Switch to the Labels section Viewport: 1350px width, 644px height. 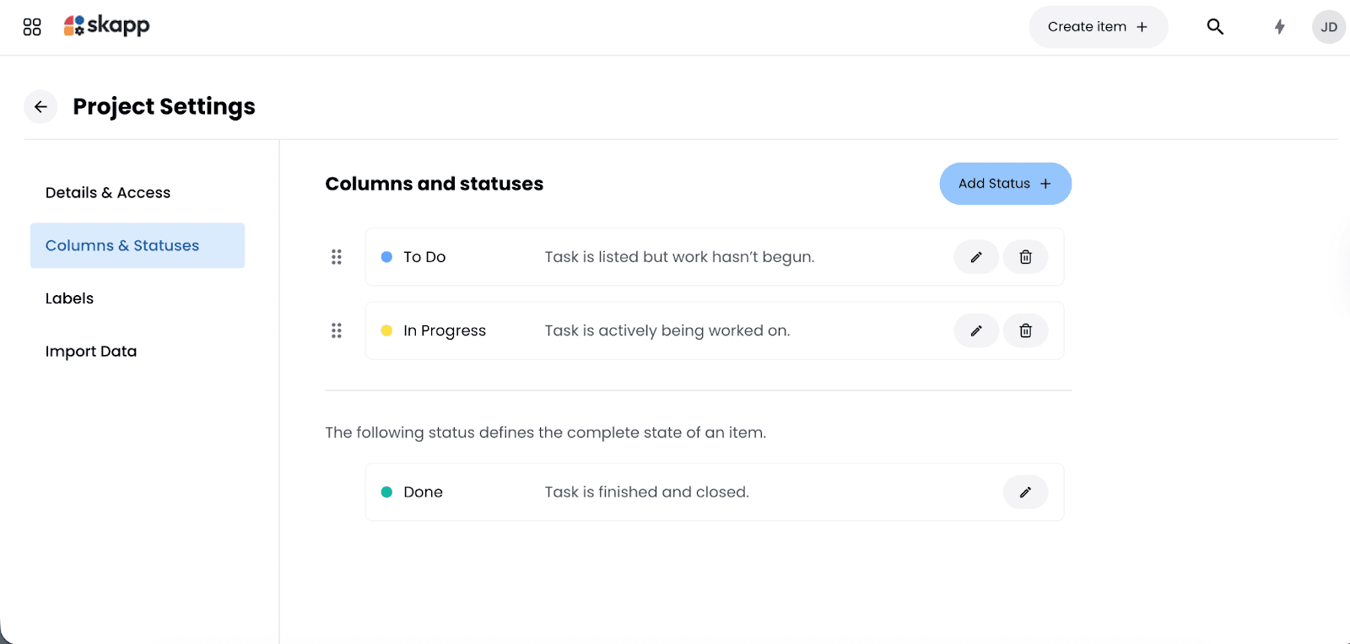click(69, 298)
